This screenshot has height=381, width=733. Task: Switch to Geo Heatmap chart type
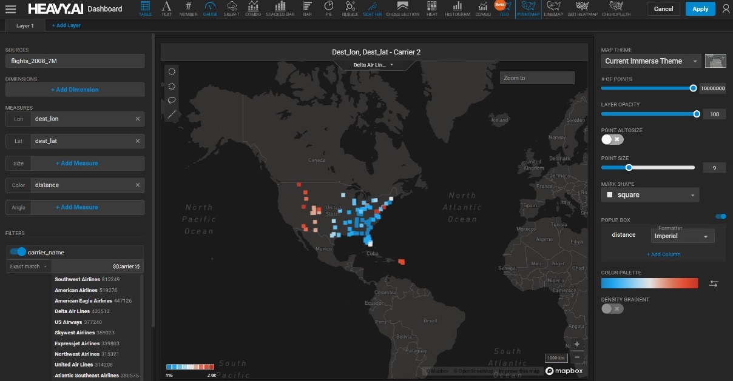tap(582, 8)
